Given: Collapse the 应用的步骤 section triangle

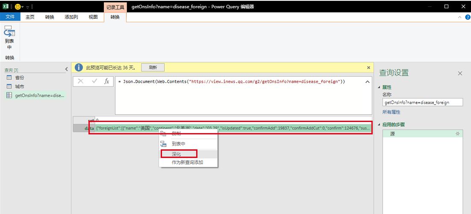Looking at the screenshot, I should [x=379, y=125].
